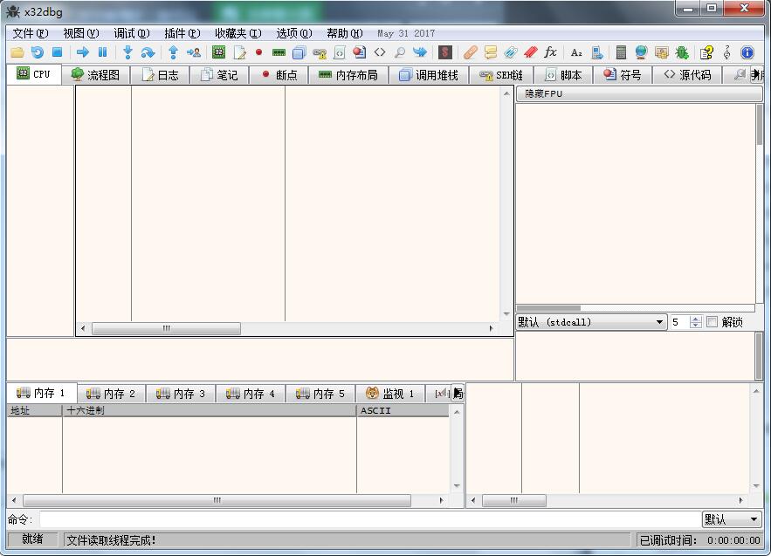Open 选项 menu
This screenshot has width=771, height=556.
[294, 33]
